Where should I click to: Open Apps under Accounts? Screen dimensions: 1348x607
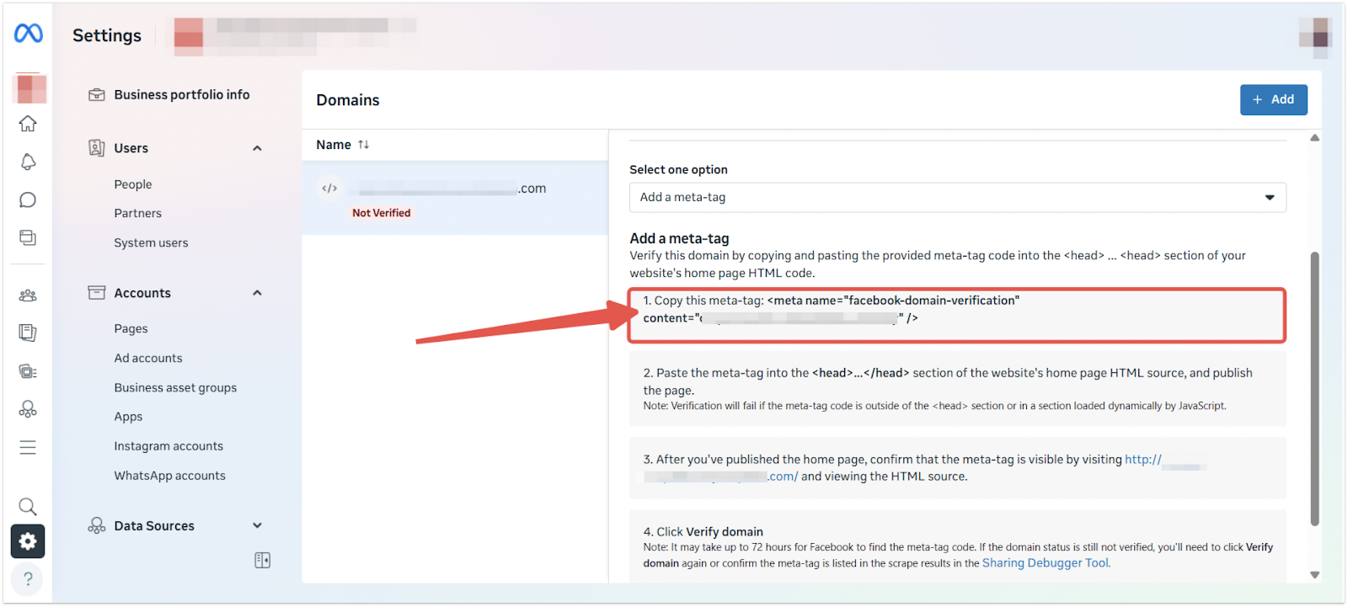128,417
